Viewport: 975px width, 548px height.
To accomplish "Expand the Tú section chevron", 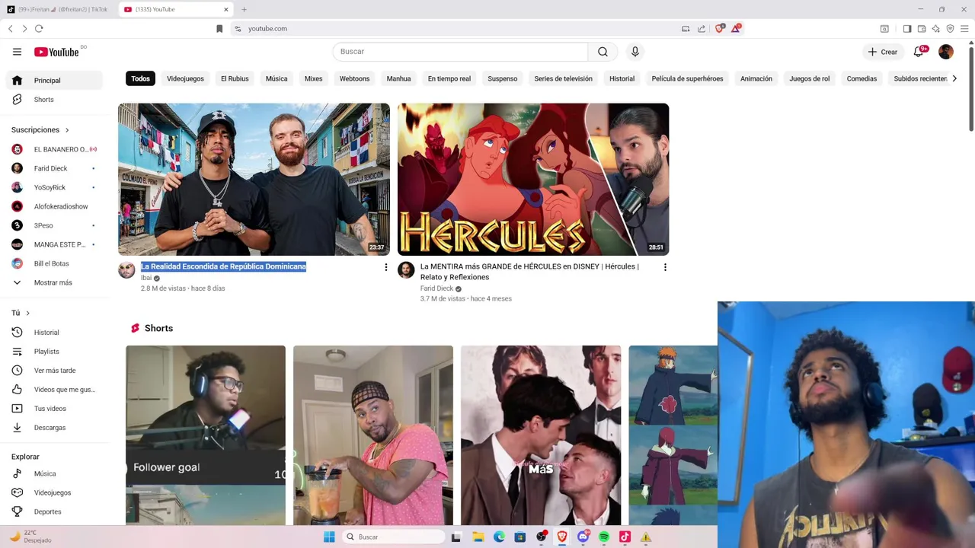I will click(x=27, y=313).
